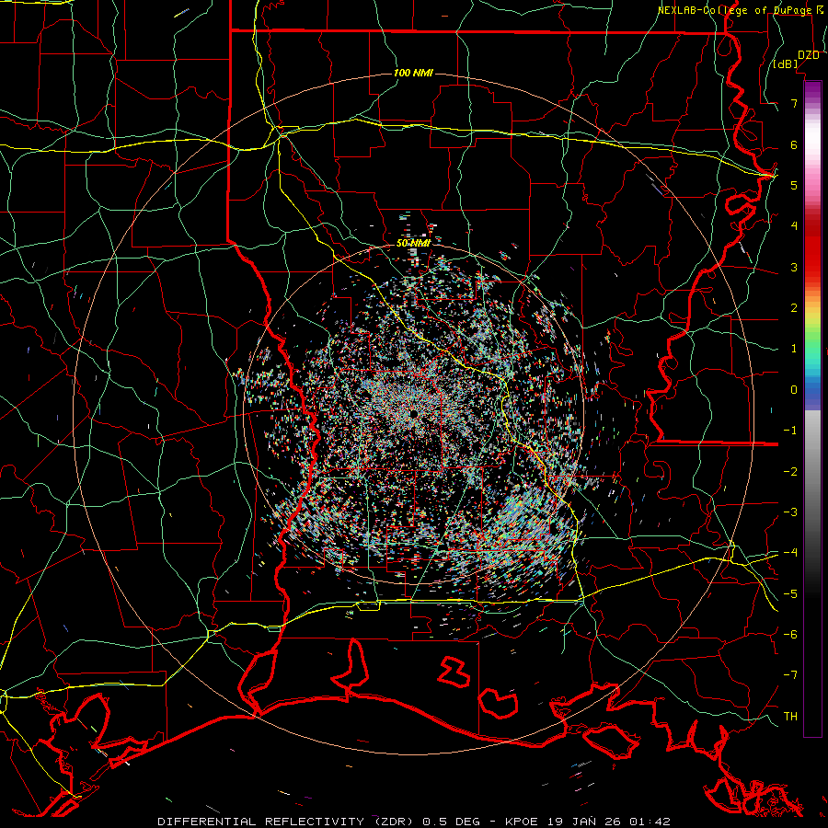This screenshot has width=828, height=828.
Task: Click the differential reflectivity title caption
Action: (x=414, y=822)
